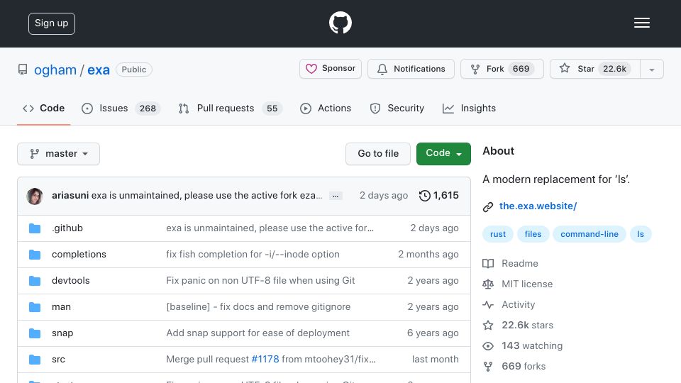681x383 pixels.
Task: Click the commit history clock icon
Action: coord(424,196)
